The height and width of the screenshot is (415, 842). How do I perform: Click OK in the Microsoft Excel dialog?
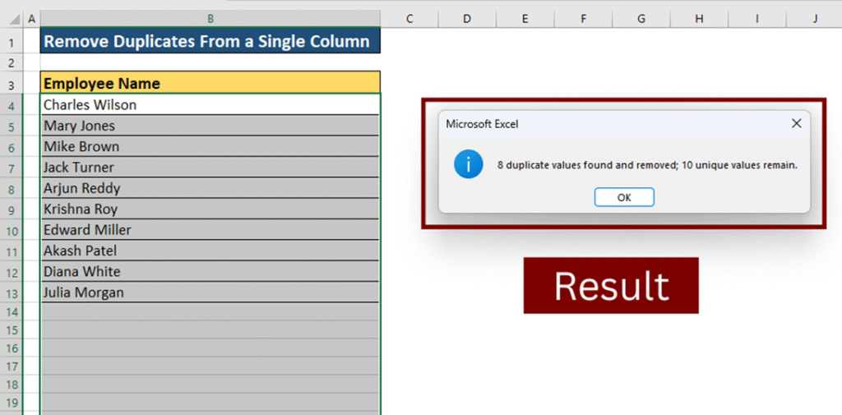pos(624,197)
